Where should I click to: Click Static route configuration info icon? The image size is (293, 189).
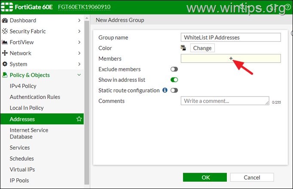tap(165, 90)
